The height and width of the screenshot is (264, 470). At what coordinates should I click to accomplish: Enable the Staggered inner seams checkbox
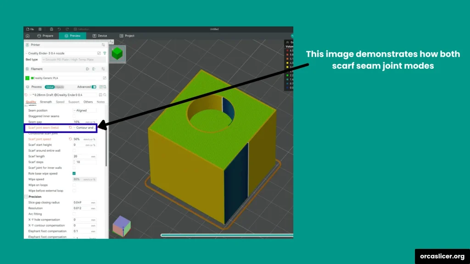tap(74, 116)
